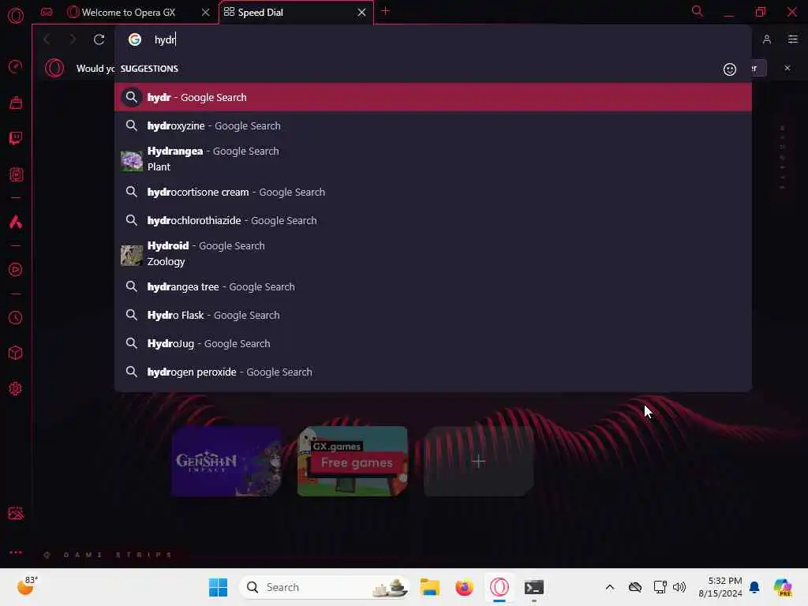This screenshot has width=808, height=606.
Task: Click the Hydrangea flower thumbnail
Action: pos(132,161)
